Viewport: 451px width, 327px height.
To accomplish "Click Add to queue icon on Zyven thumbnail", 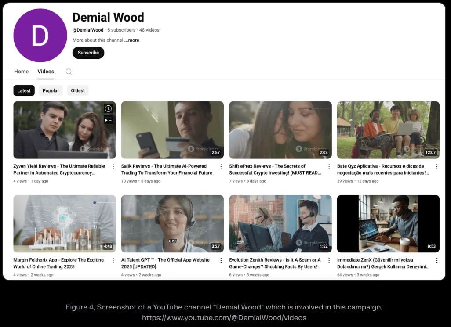I will click(x=108, y=119).
